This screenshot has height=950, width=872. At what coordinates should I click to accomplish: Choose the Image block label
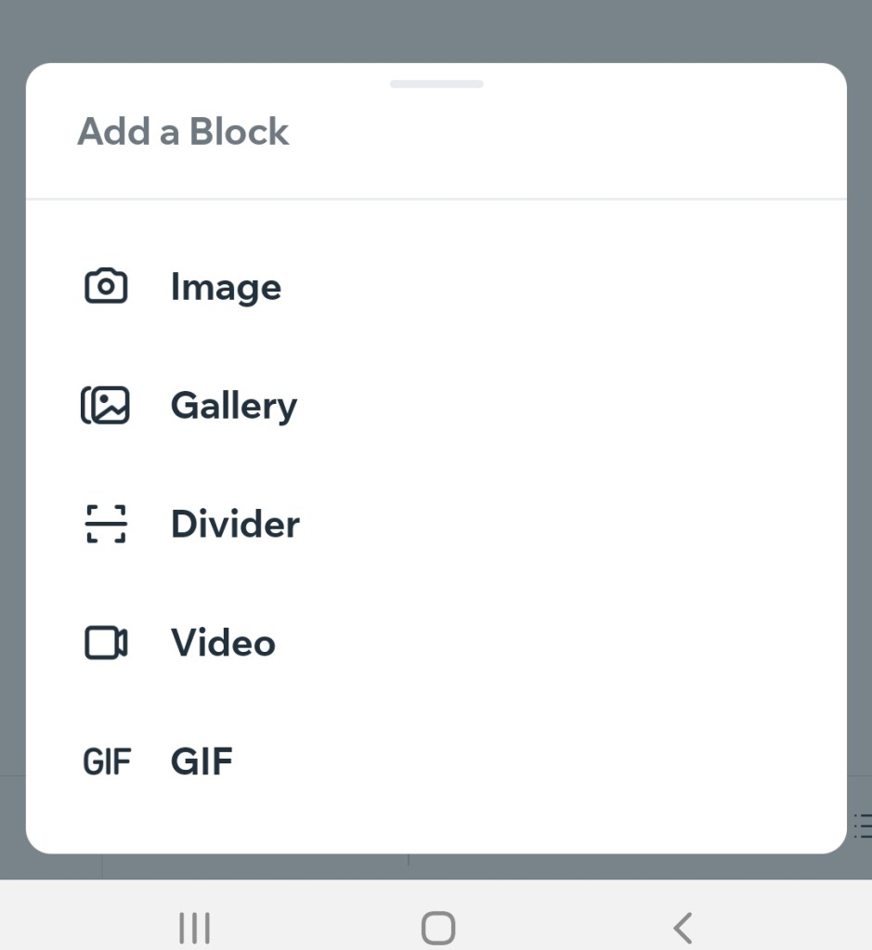click(226, 287)
